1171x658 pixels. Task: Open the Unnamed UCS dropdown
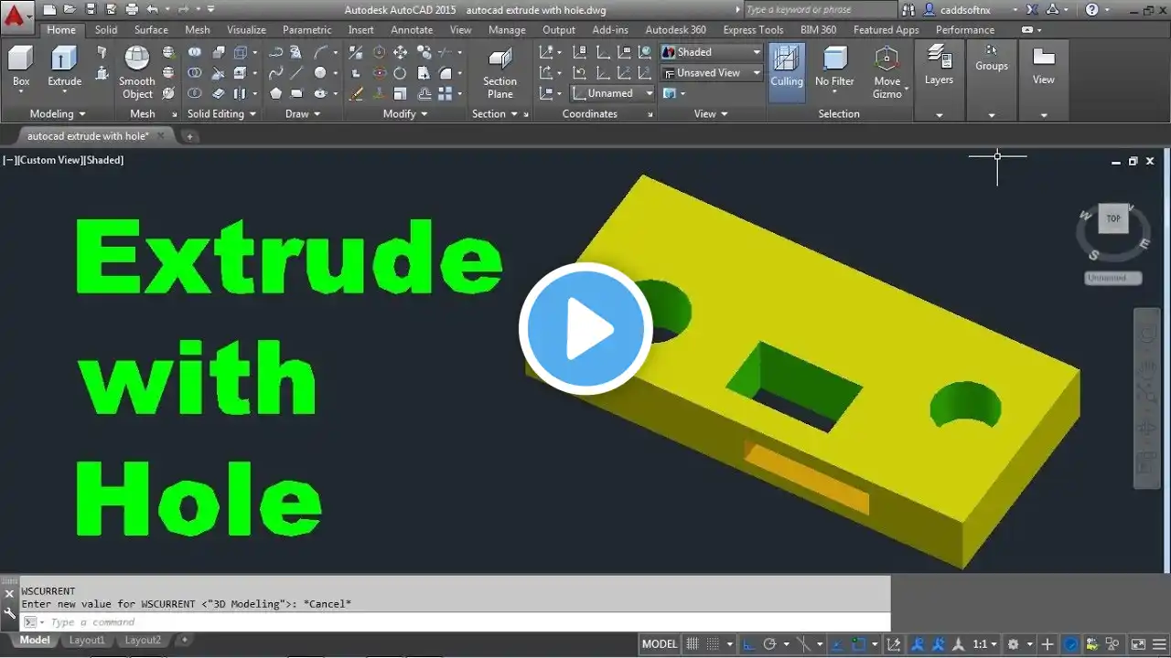pyautogui.click(x=612, y=93)
